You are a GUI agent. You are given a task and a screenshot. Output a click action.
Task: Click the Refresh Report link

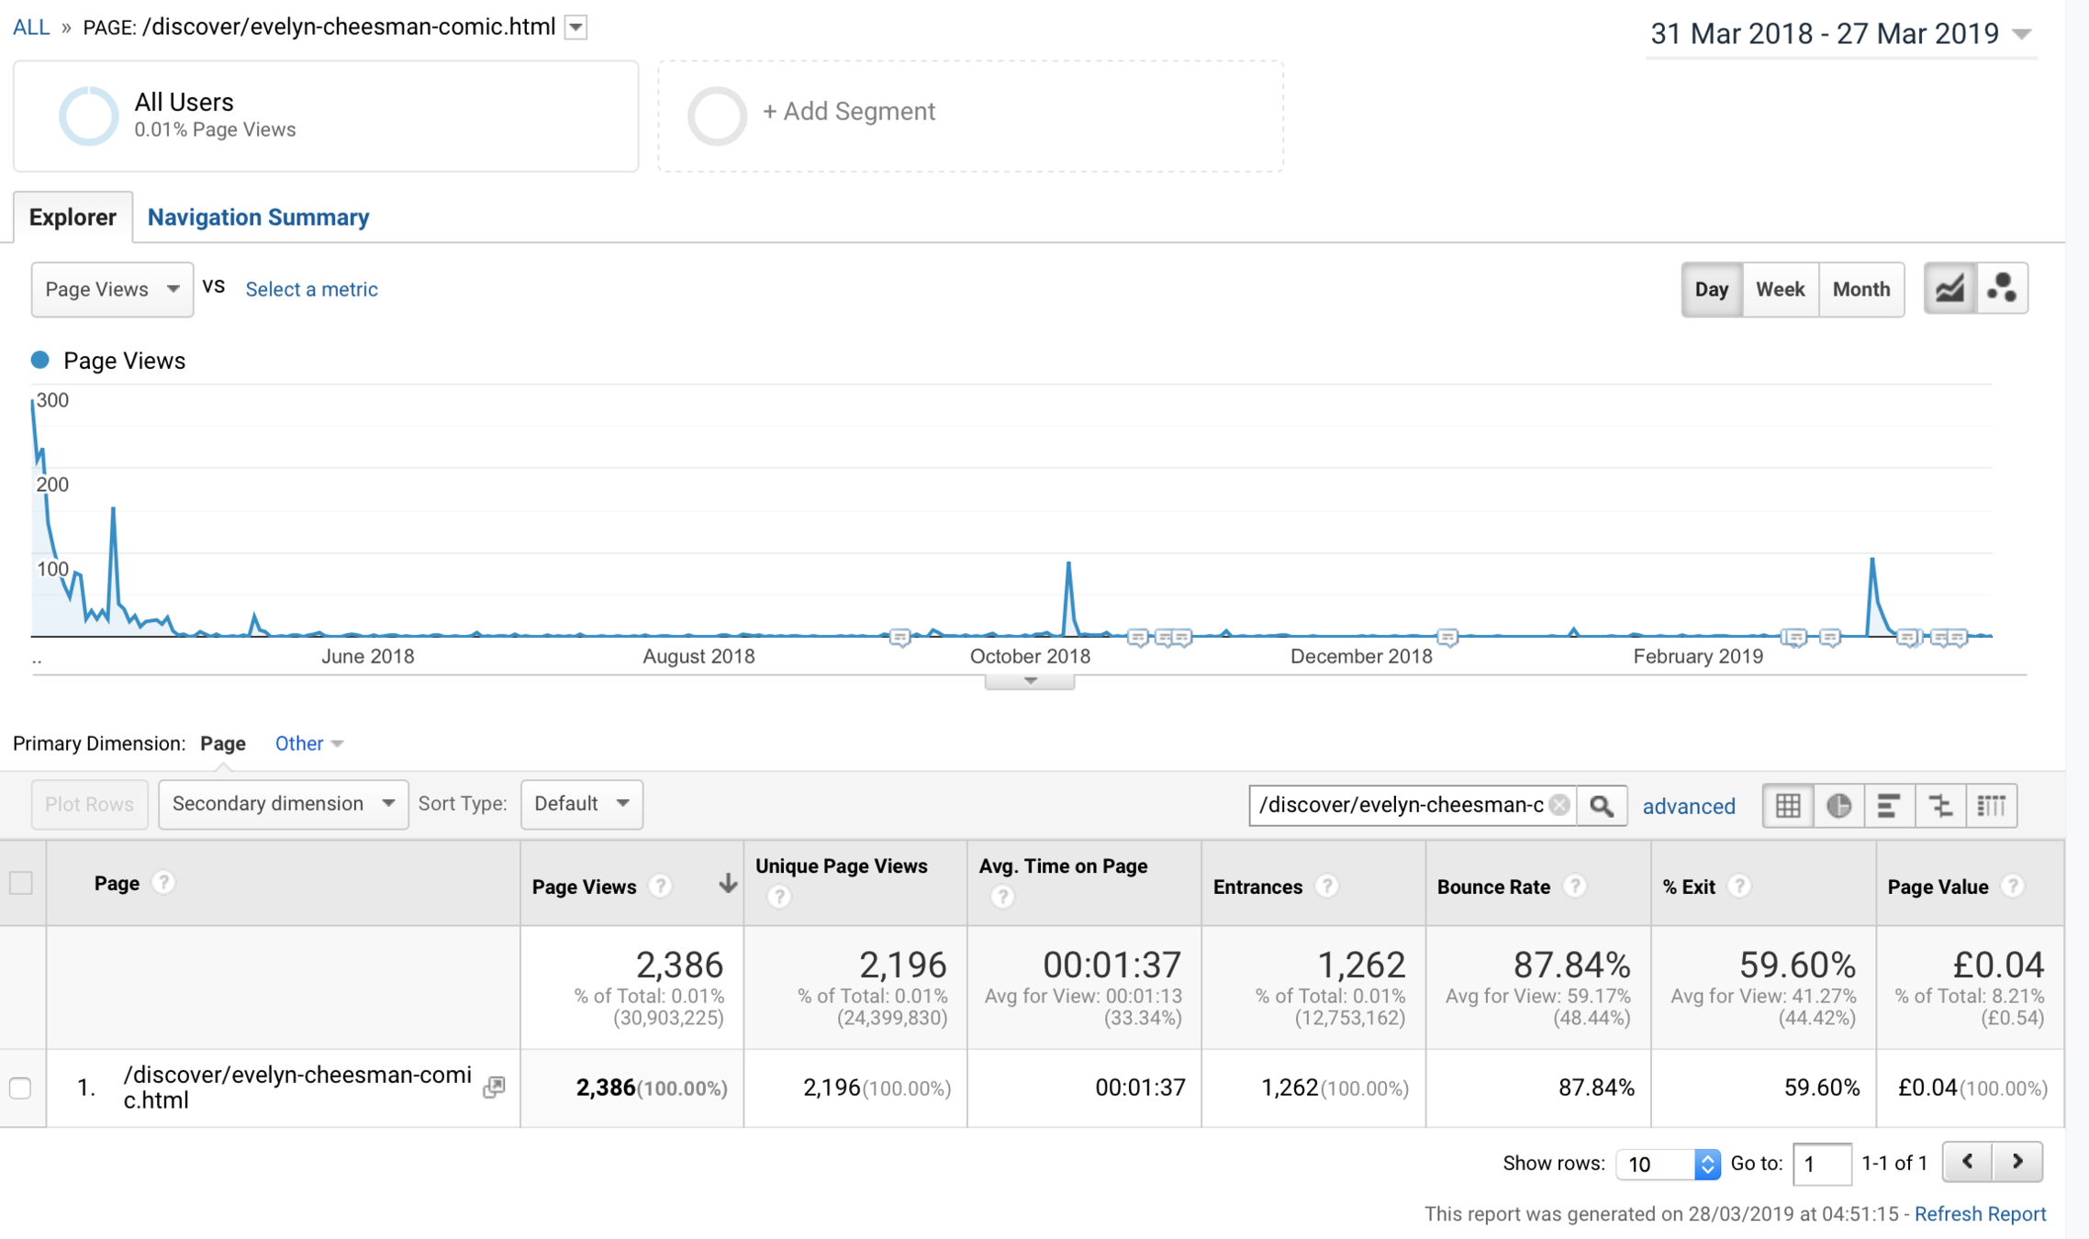point(1980,1213)
